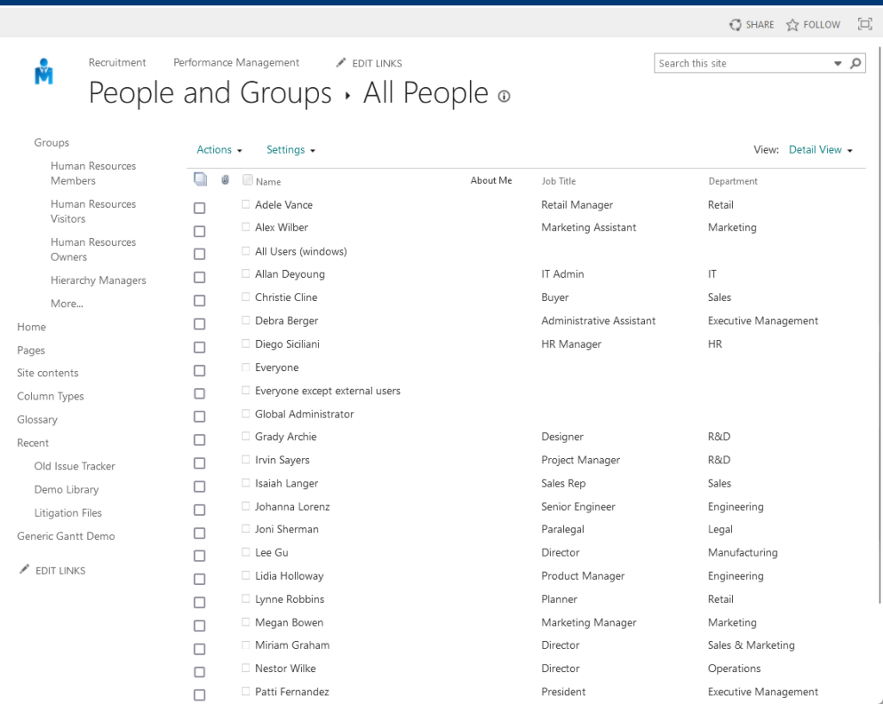883x704 pixels.
Task: Open Johanna Lorenz's profile name
Action: point(292,506)
